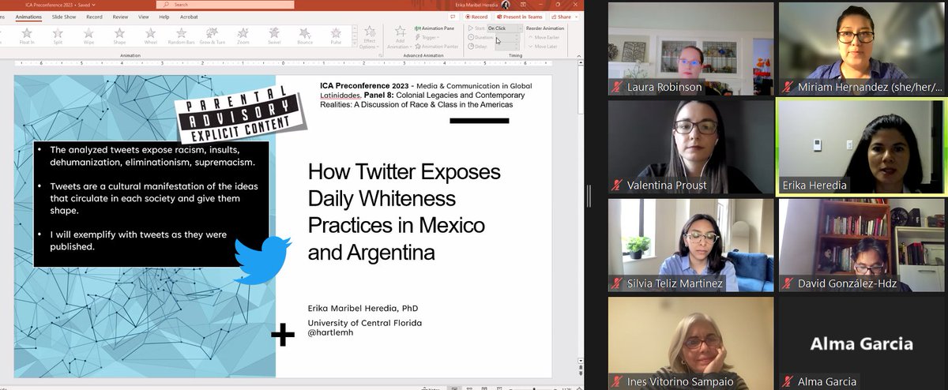Select the Split animation effect

58,36
